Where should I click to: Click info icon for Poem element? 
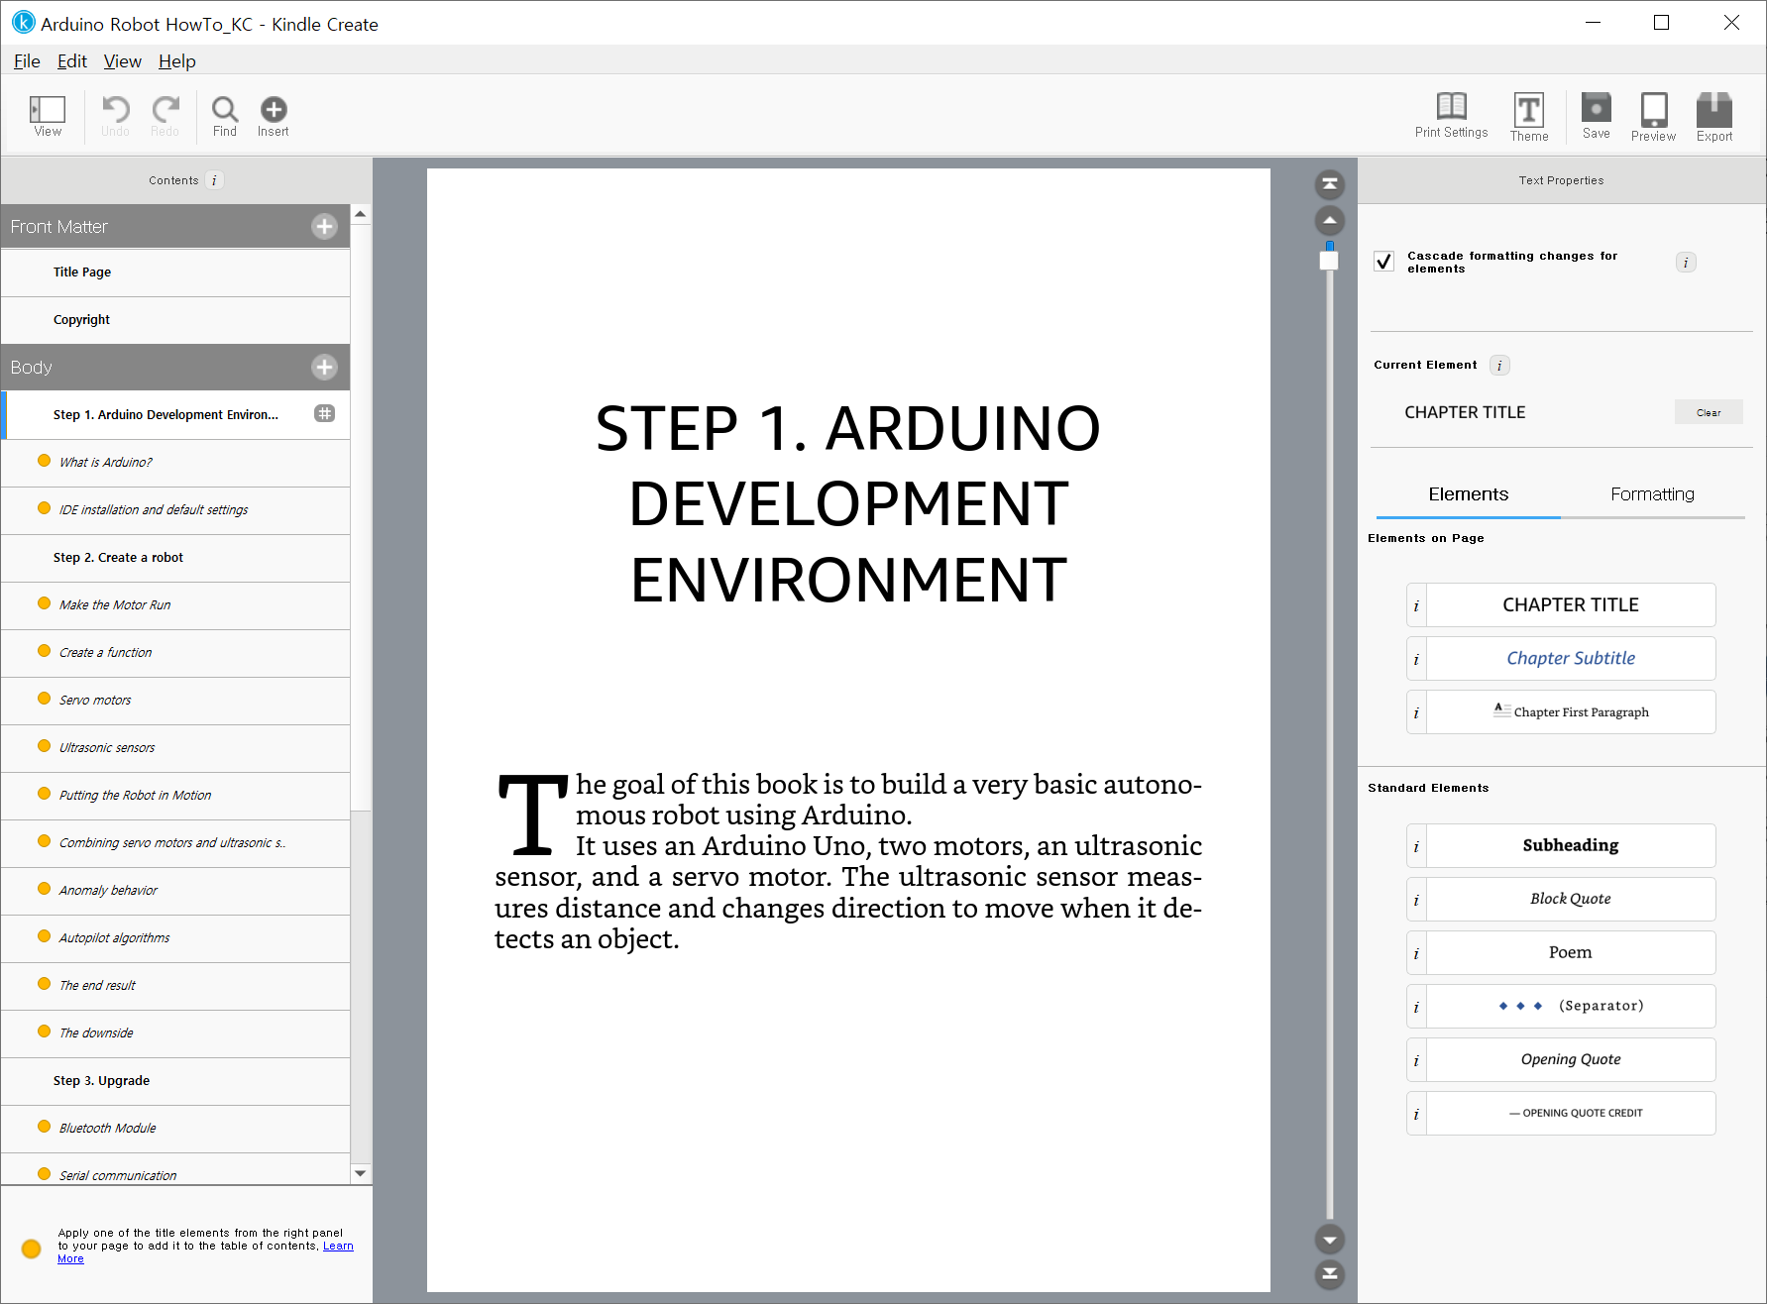(1416, 953)
